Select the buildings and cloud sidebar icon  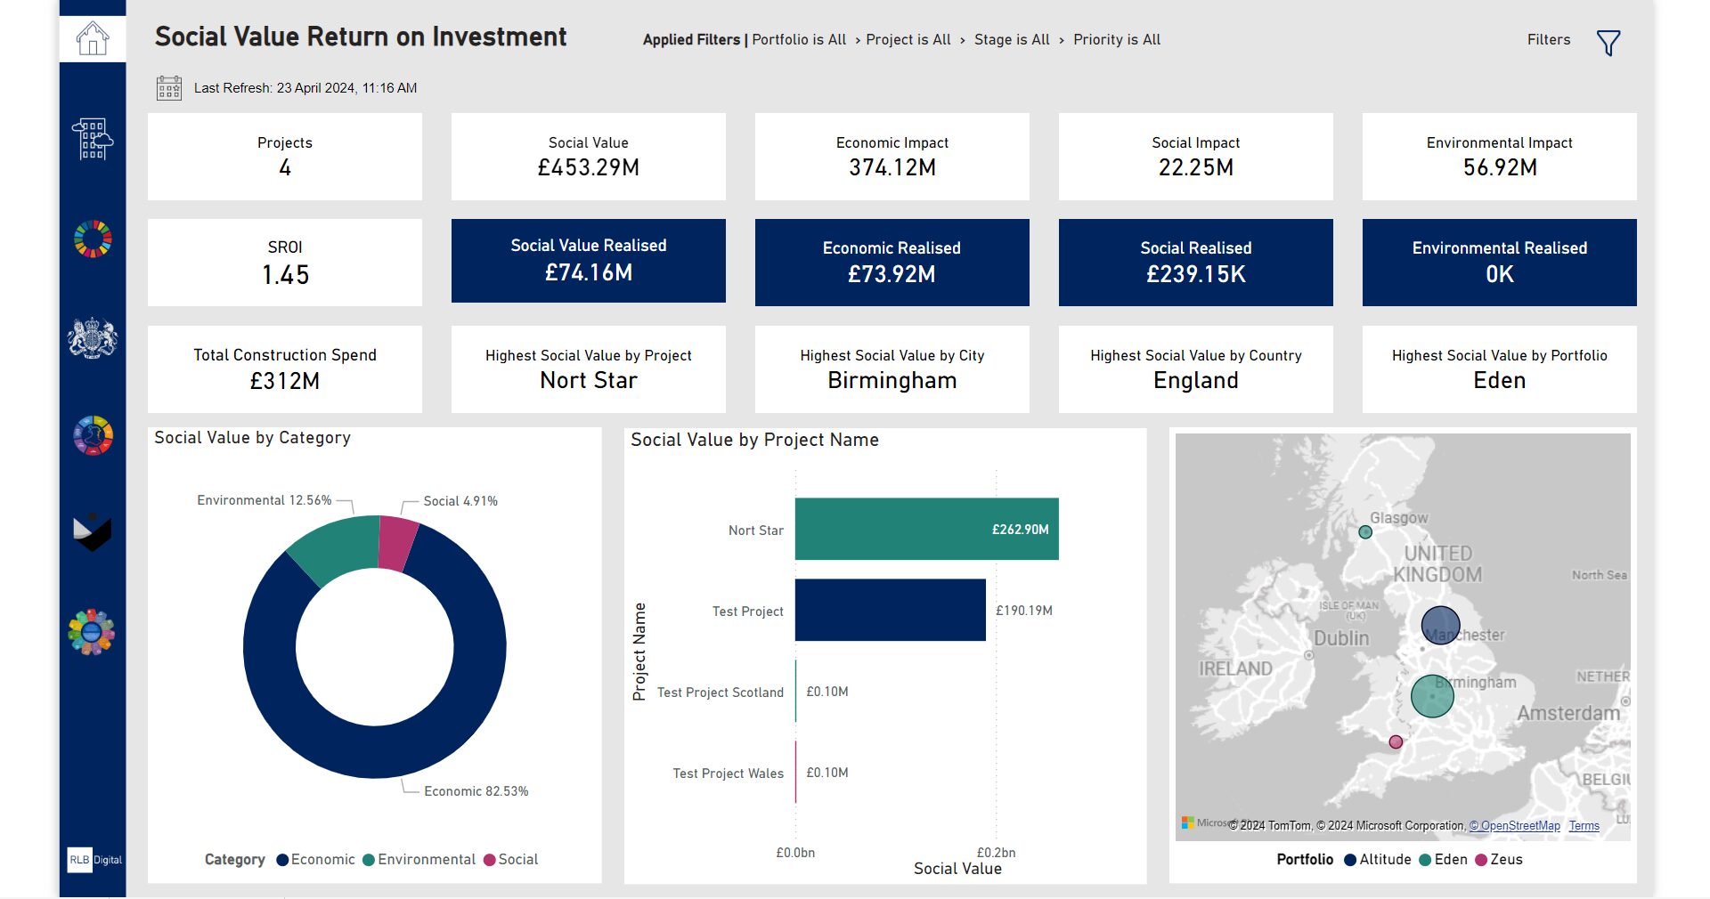coord(93,139)
